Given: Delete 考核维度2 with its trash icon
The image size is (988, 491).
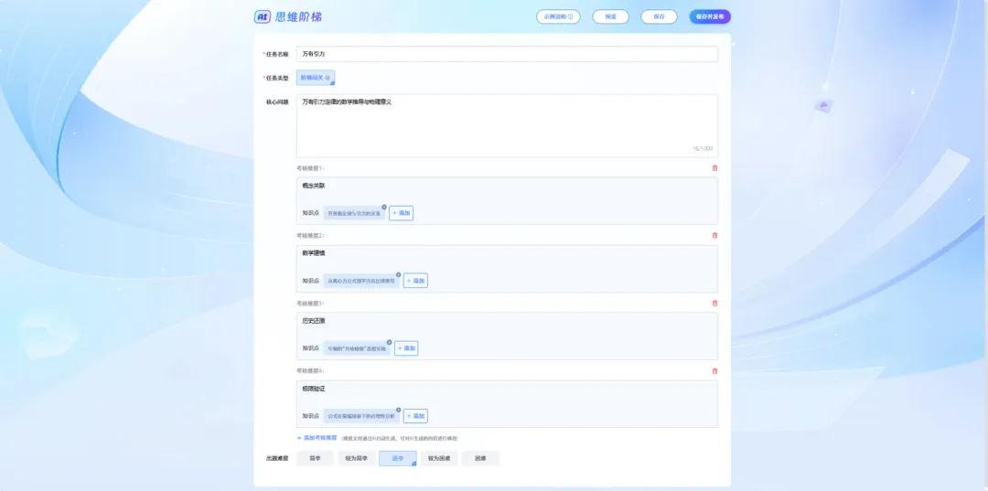Looking at the screenshot, I should pyautogui.click(x=714, y=235).
